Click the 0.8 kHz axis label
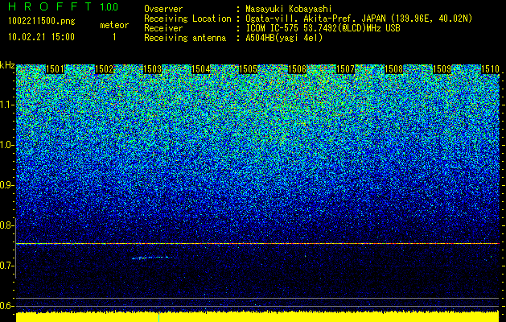The width and height of the screenshot is (506, 322). [6, 225]
